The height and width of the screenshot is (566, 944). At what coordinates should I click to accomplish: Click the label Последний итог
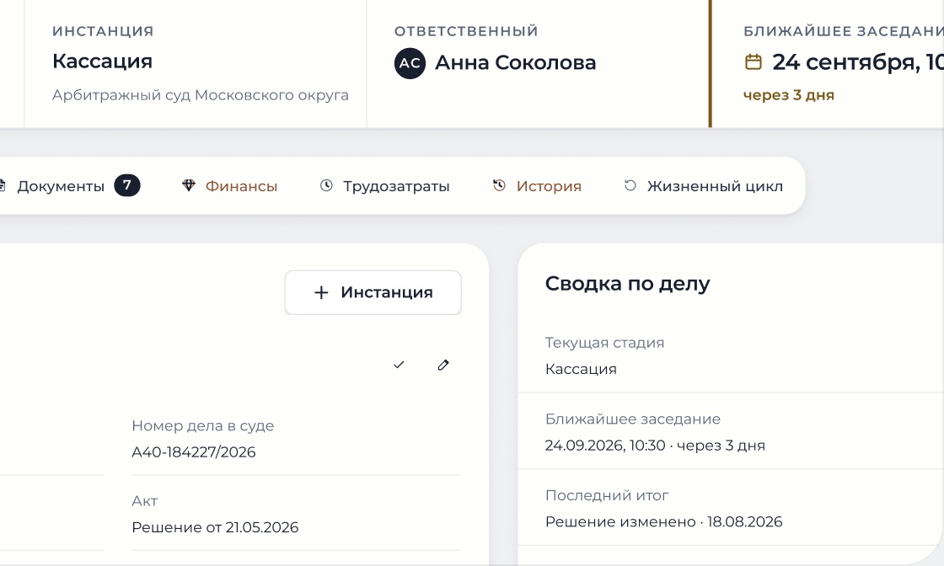(607, 495)
